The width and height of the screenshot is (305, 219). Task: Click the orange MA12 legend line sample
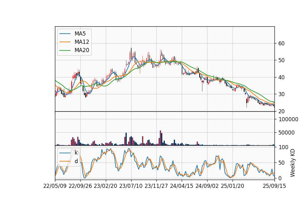pyautogui.click(x=65, y=42)
